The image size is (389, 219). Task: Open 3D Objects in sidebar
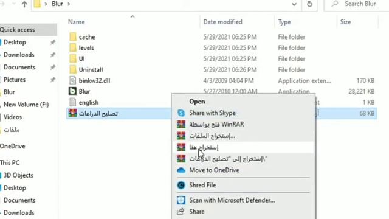(18, 175)
